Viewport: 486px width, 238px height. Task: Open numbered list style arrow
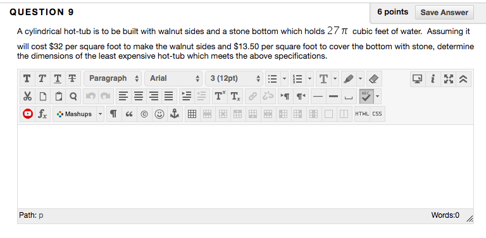(310, 79)
